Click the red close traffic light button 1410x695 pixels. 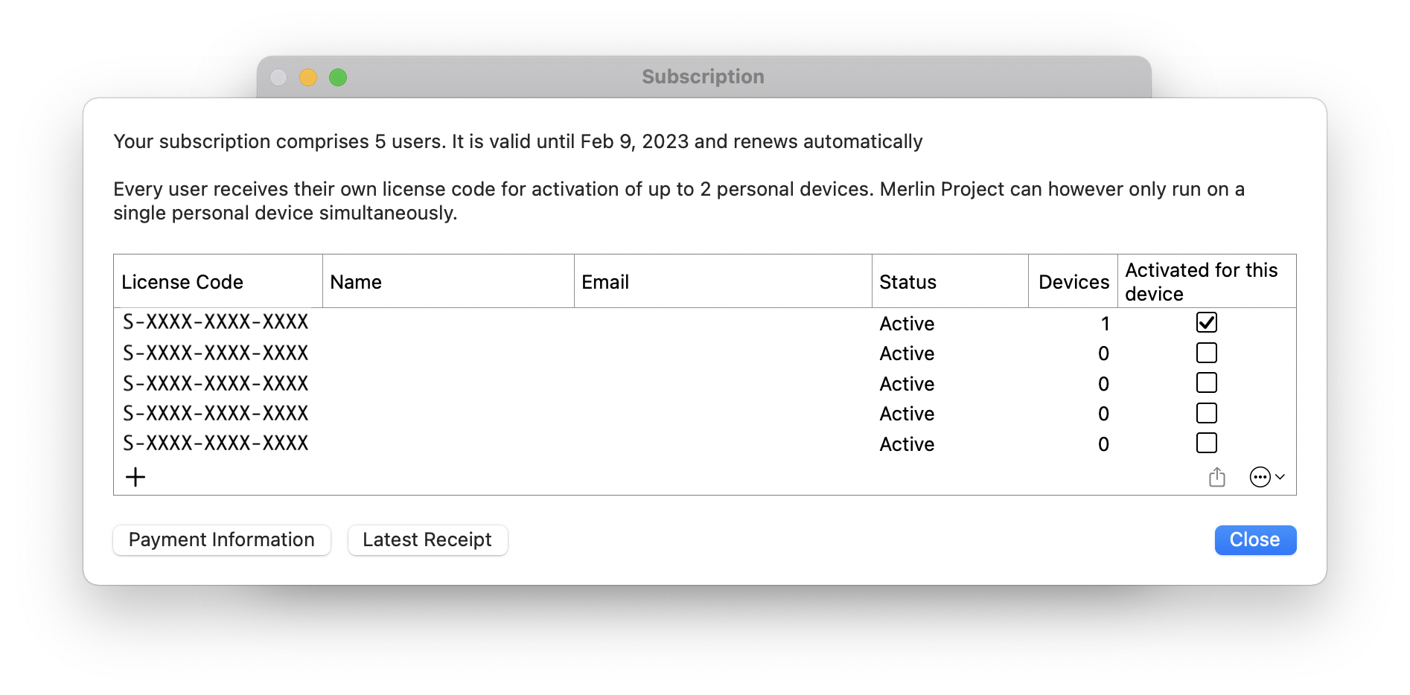(x=278, y=77)
